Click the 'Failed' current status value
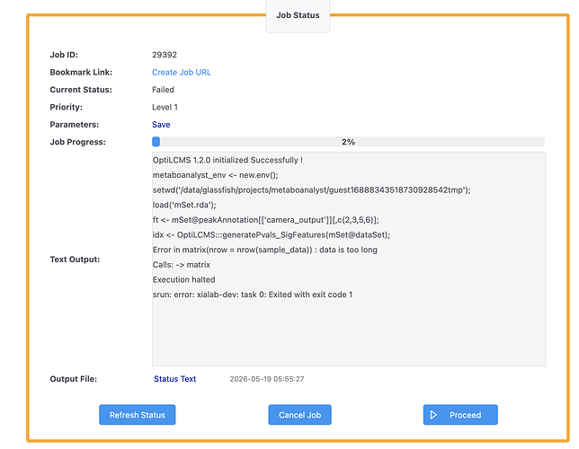The width and height of the screenshot is (579, 449). point(163,90)
